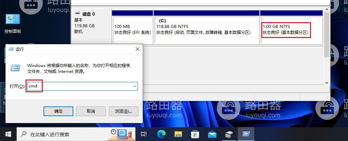Select the Run dialog taskbar icon
Screen dimensions: 348x141
click(246, 134)
